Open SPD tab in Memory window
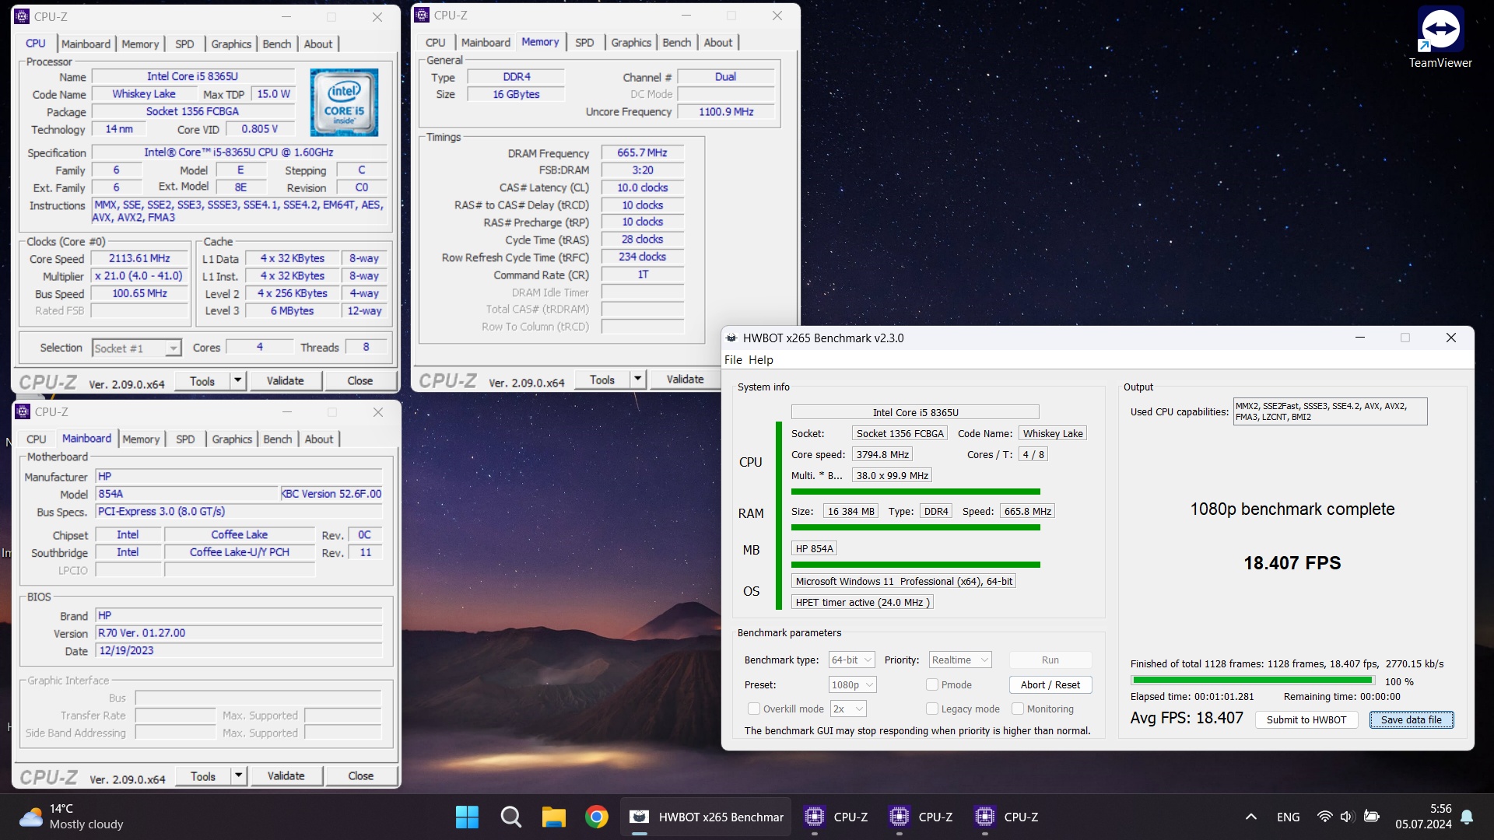This screenshot has height=840, width=1494. point(584,43)
